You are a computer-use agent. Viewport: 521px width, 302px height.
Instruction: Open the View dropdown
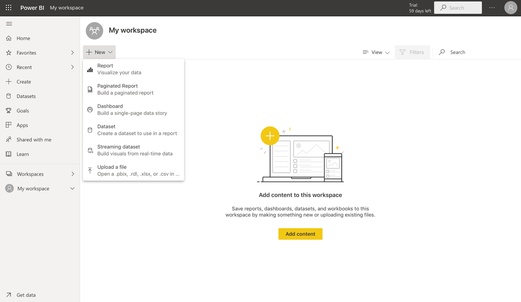point(376,52)
